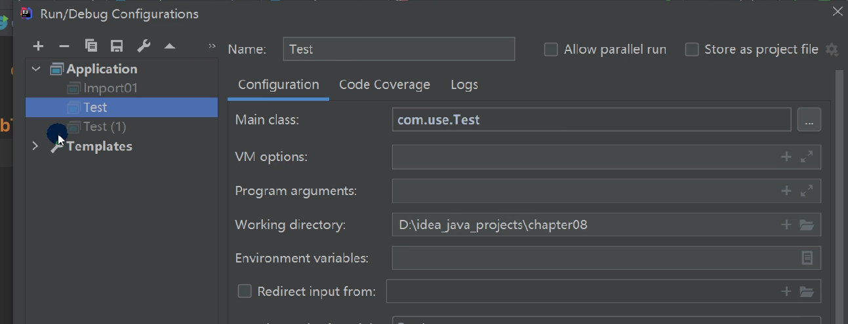Select the Import01 configuration
The width and height of the screenshot is (848, 324).
coord(110,88)
